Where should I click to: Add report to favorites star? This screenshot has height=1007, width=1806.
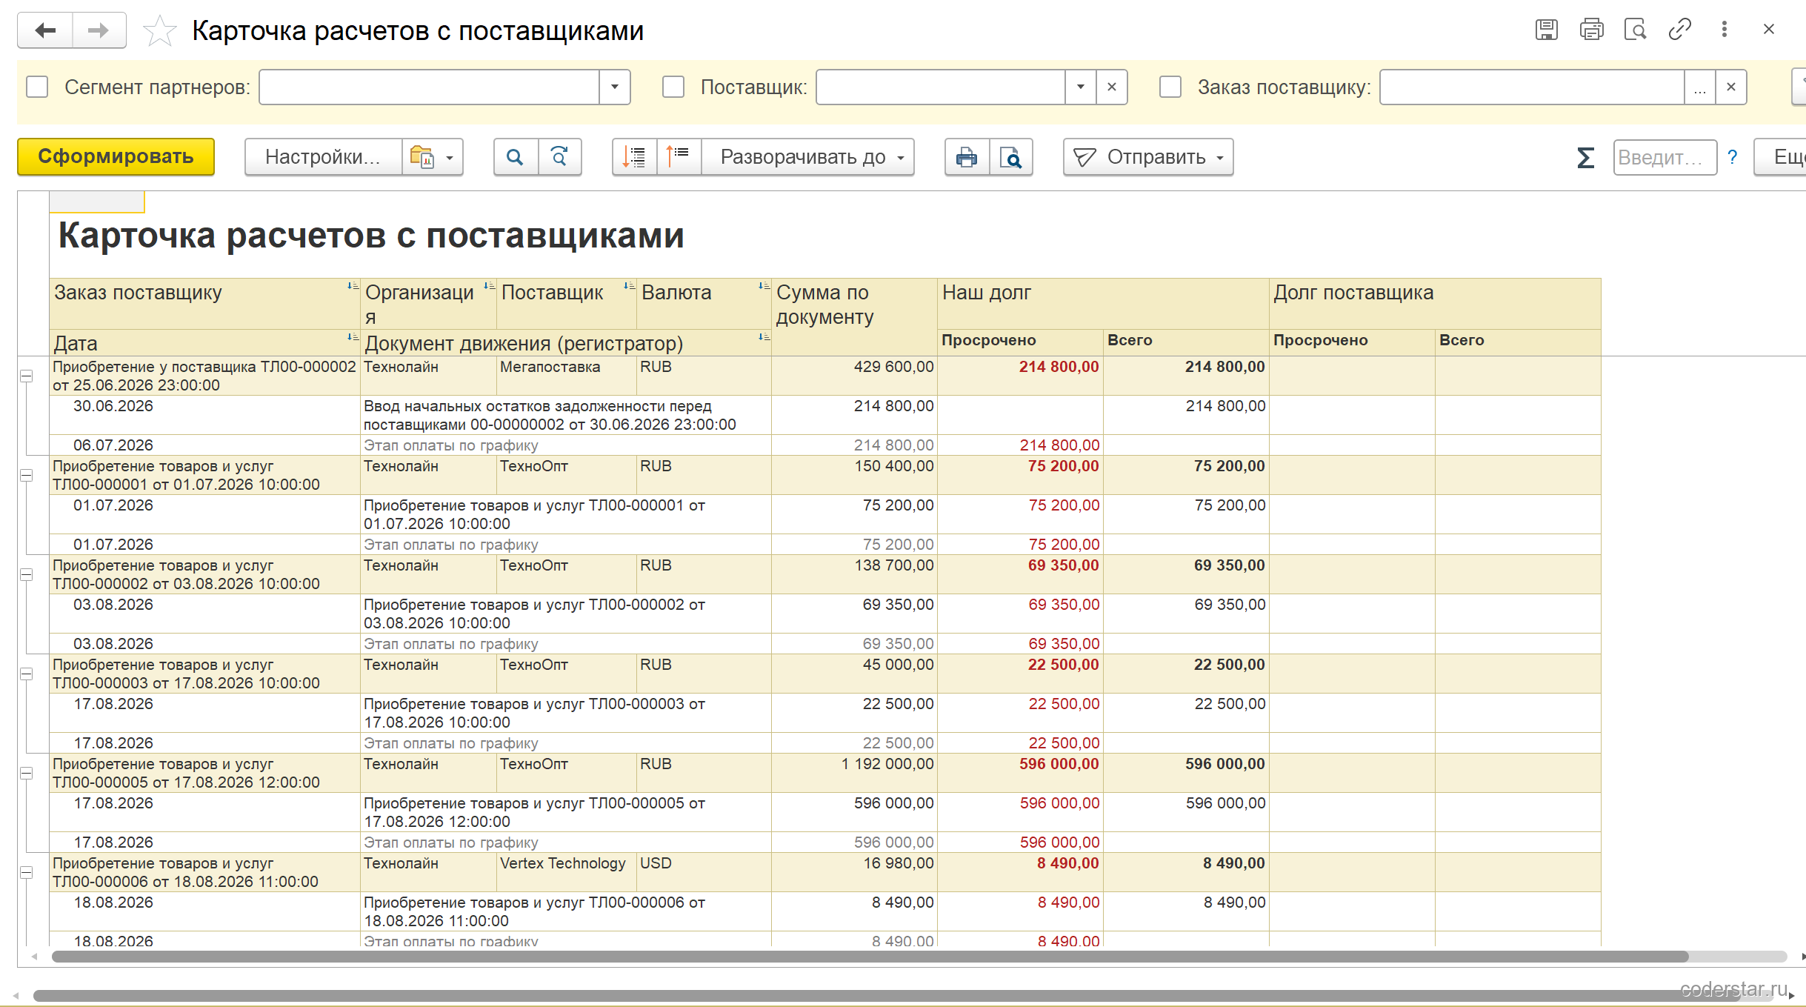click(x=159, y=31)
